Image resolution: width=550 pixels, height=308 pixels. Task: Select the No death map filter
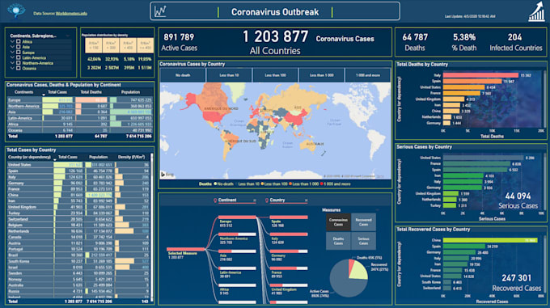[x=183, y=75]
